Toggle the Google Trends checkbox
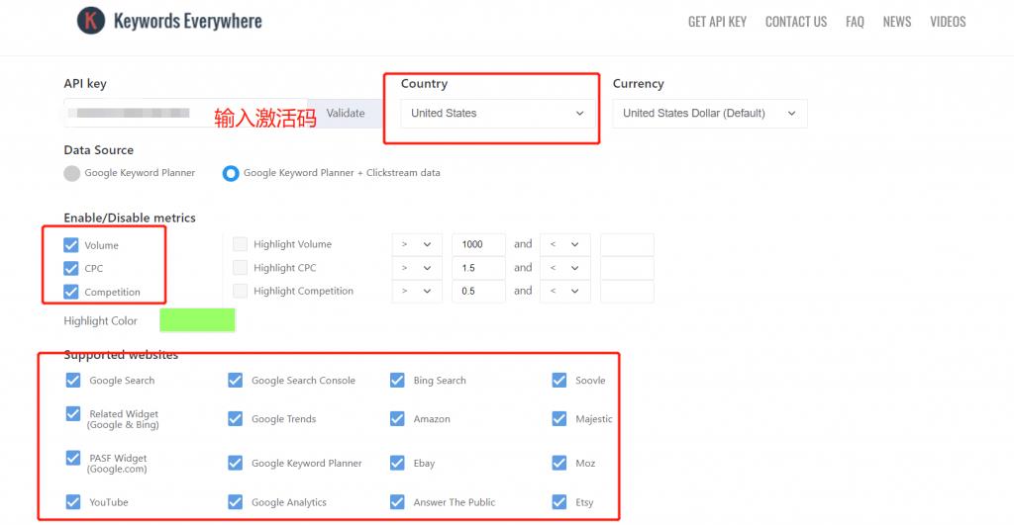The width and height of the screenshot is (1014, 525). coord(236,419)
